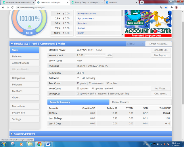Open the STEEM currency dropdown
184x147 pixels.
tap(135, 44)
